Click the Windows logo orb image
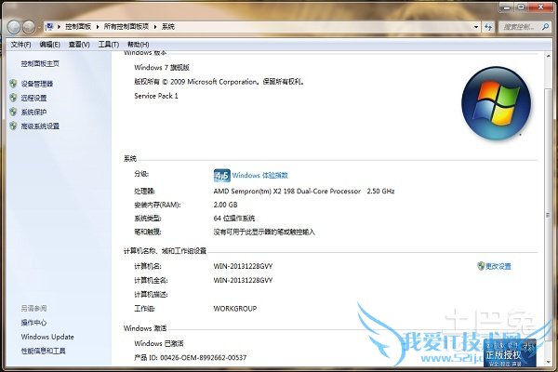This screenshot has width=558, height=372. [496, 103]
